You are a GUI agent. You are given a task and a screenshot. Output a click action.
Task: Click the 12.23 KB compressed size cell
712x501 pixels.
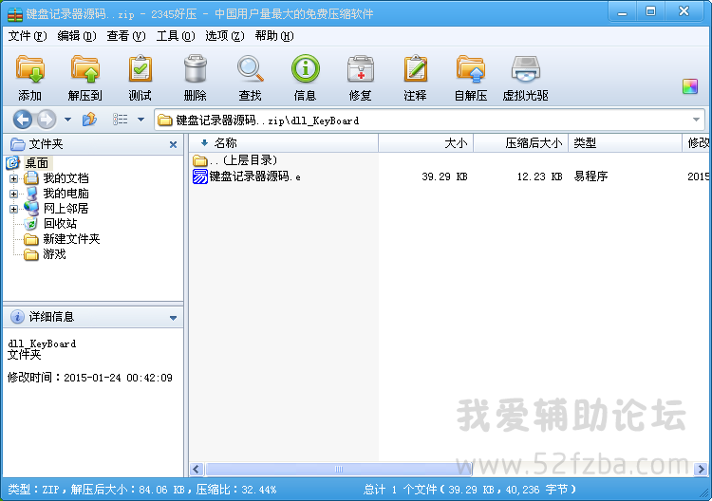[x=540, y=176]
